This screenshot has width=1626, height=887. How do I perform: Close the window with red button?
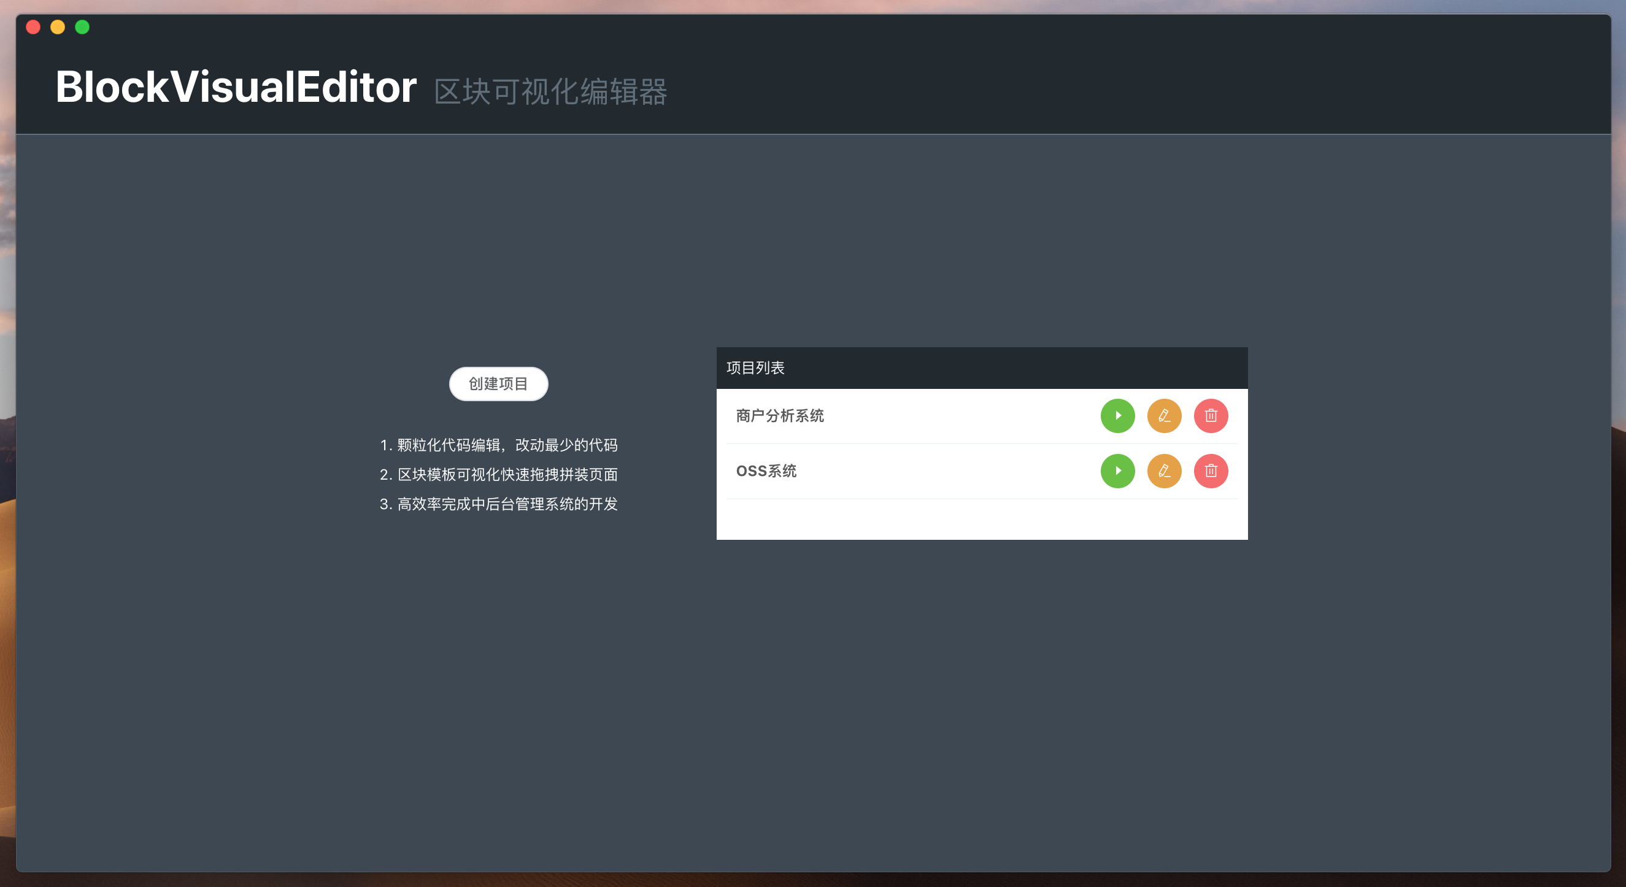click(34, 27)
